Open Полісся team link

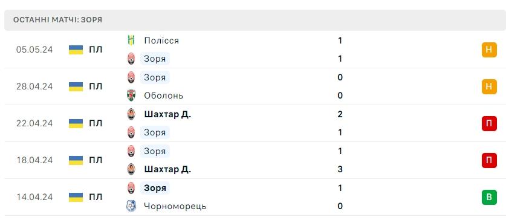point(161,40)
